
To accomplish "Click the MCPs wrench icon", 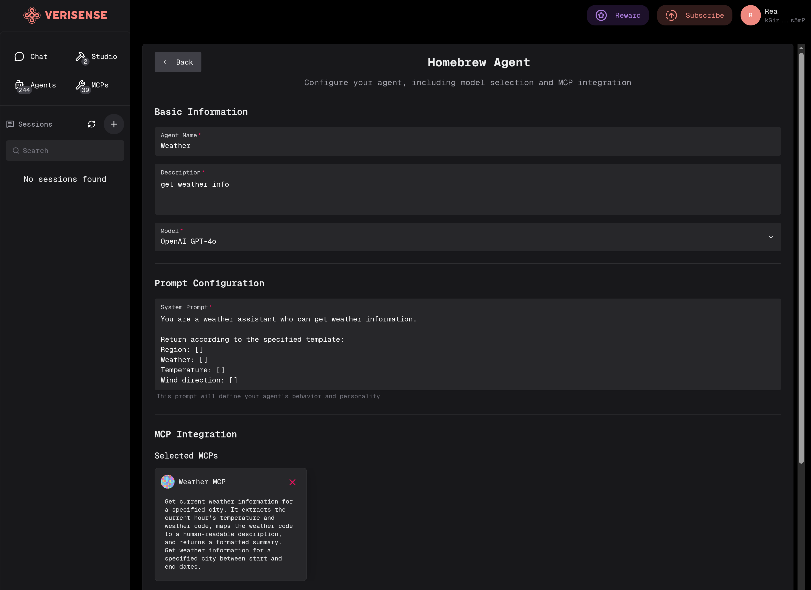I will [x=80, y=85].
